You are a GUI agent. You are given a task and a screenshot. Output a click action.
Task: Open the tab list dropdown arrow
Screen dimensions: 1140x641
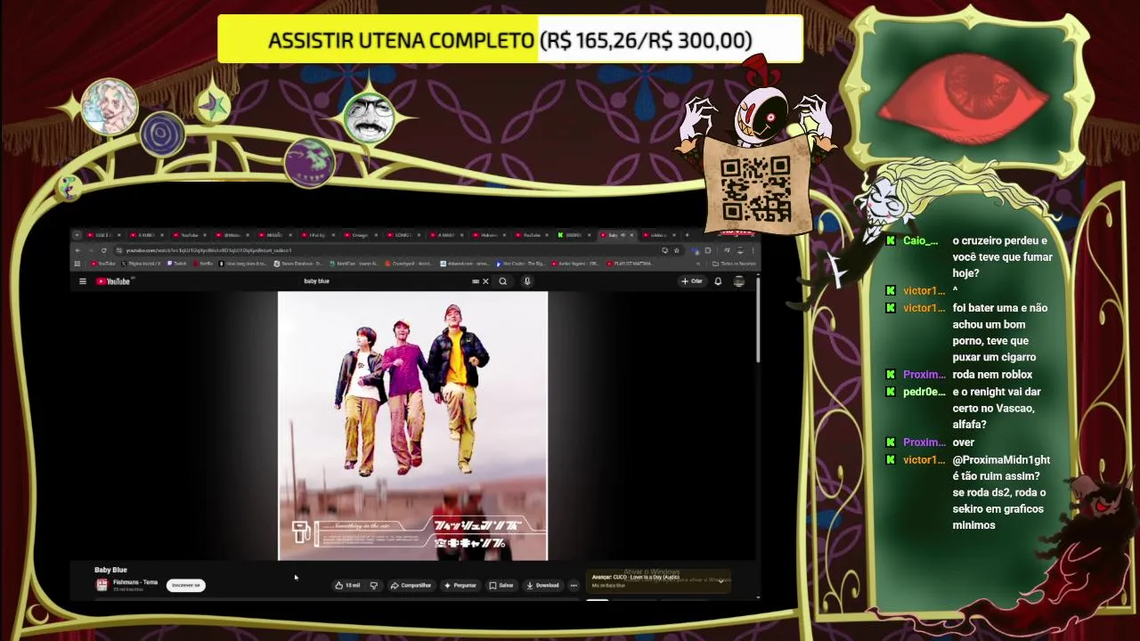(77, 235)
